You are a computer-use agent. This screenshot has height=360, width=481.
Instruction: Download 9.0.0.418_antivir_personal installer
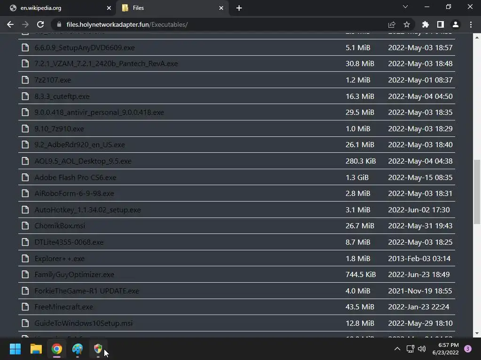click(x=99, y=112)
